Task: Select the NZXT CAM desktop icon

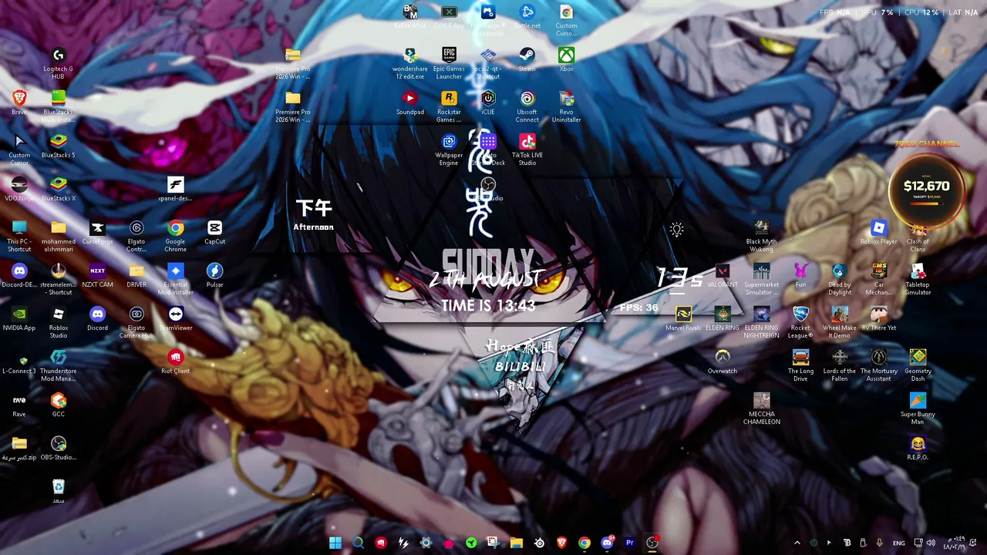Action: (97, 275)
